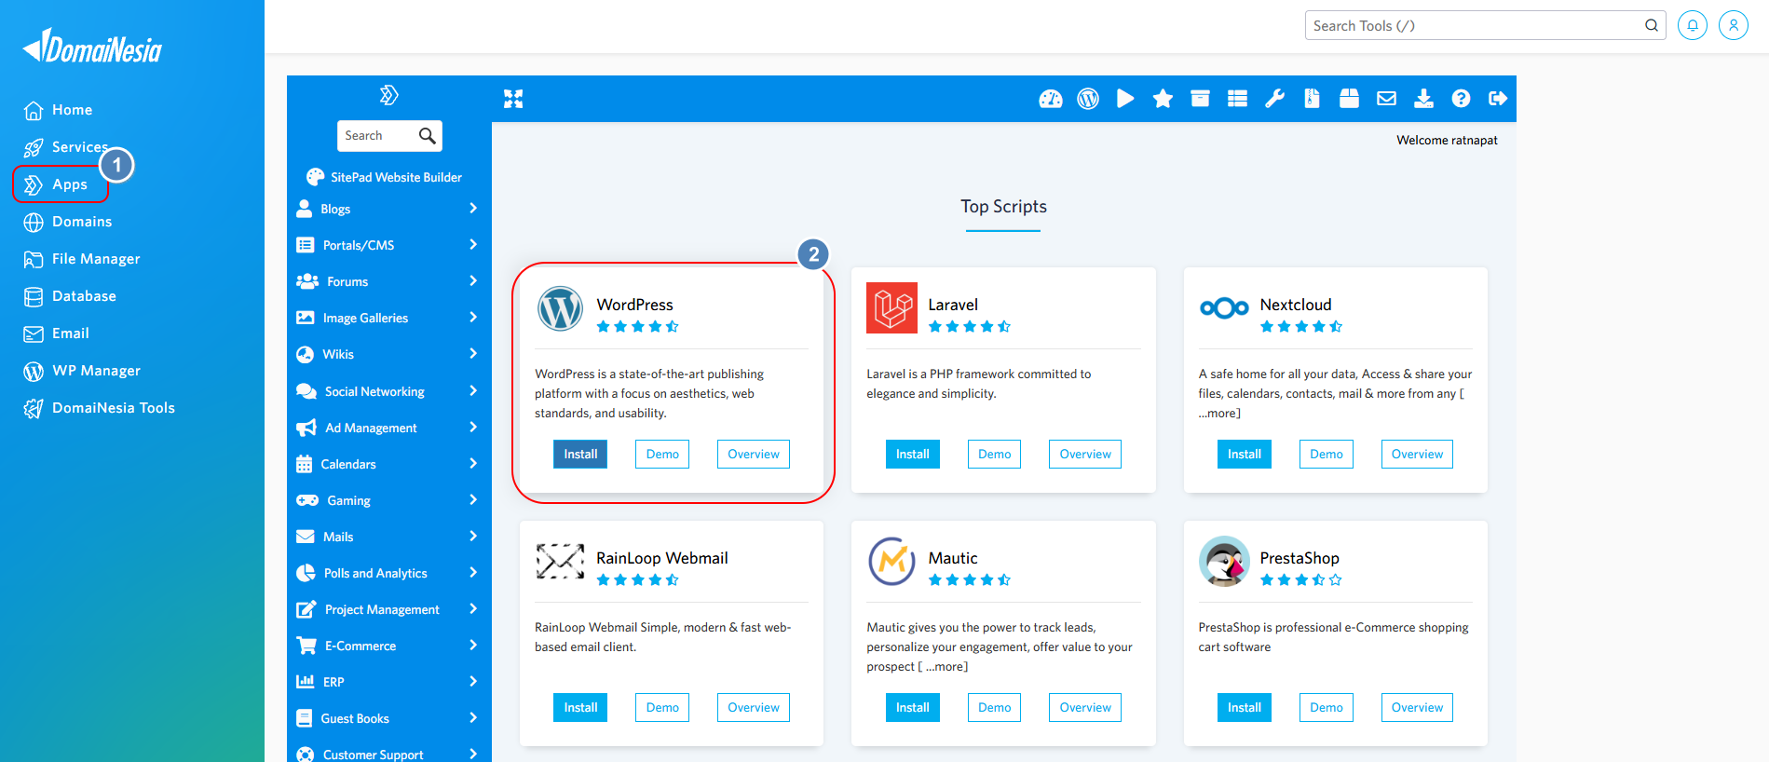1769x762 pixels.
Task: Click the Softaculous logo above the search box
Action: [388, 95]
